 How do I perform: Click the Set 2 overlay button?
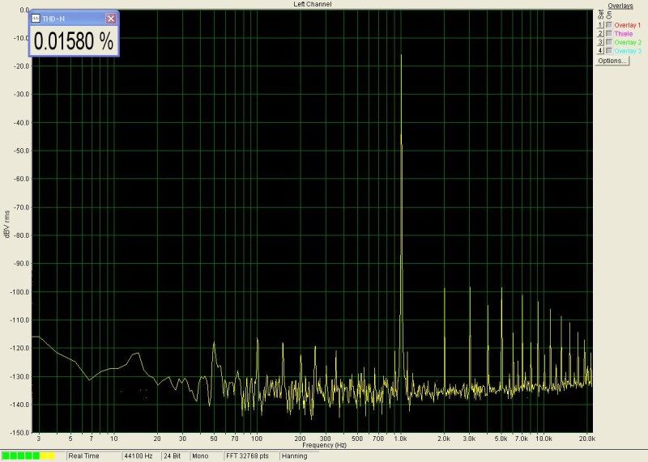click(x=600, y=34)
